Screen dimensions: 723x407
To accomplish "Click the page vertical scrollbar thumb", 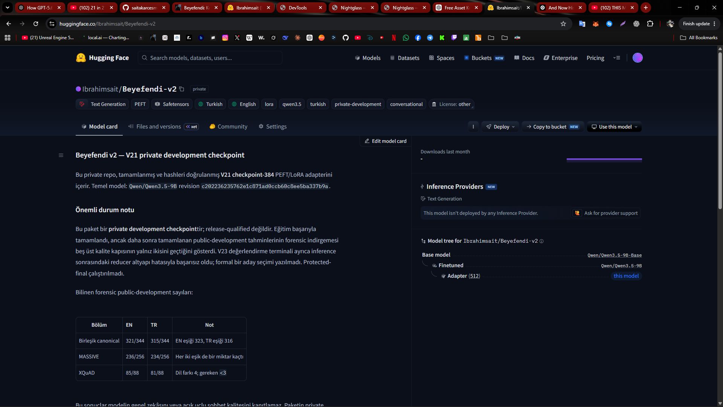I will [720, 130].
